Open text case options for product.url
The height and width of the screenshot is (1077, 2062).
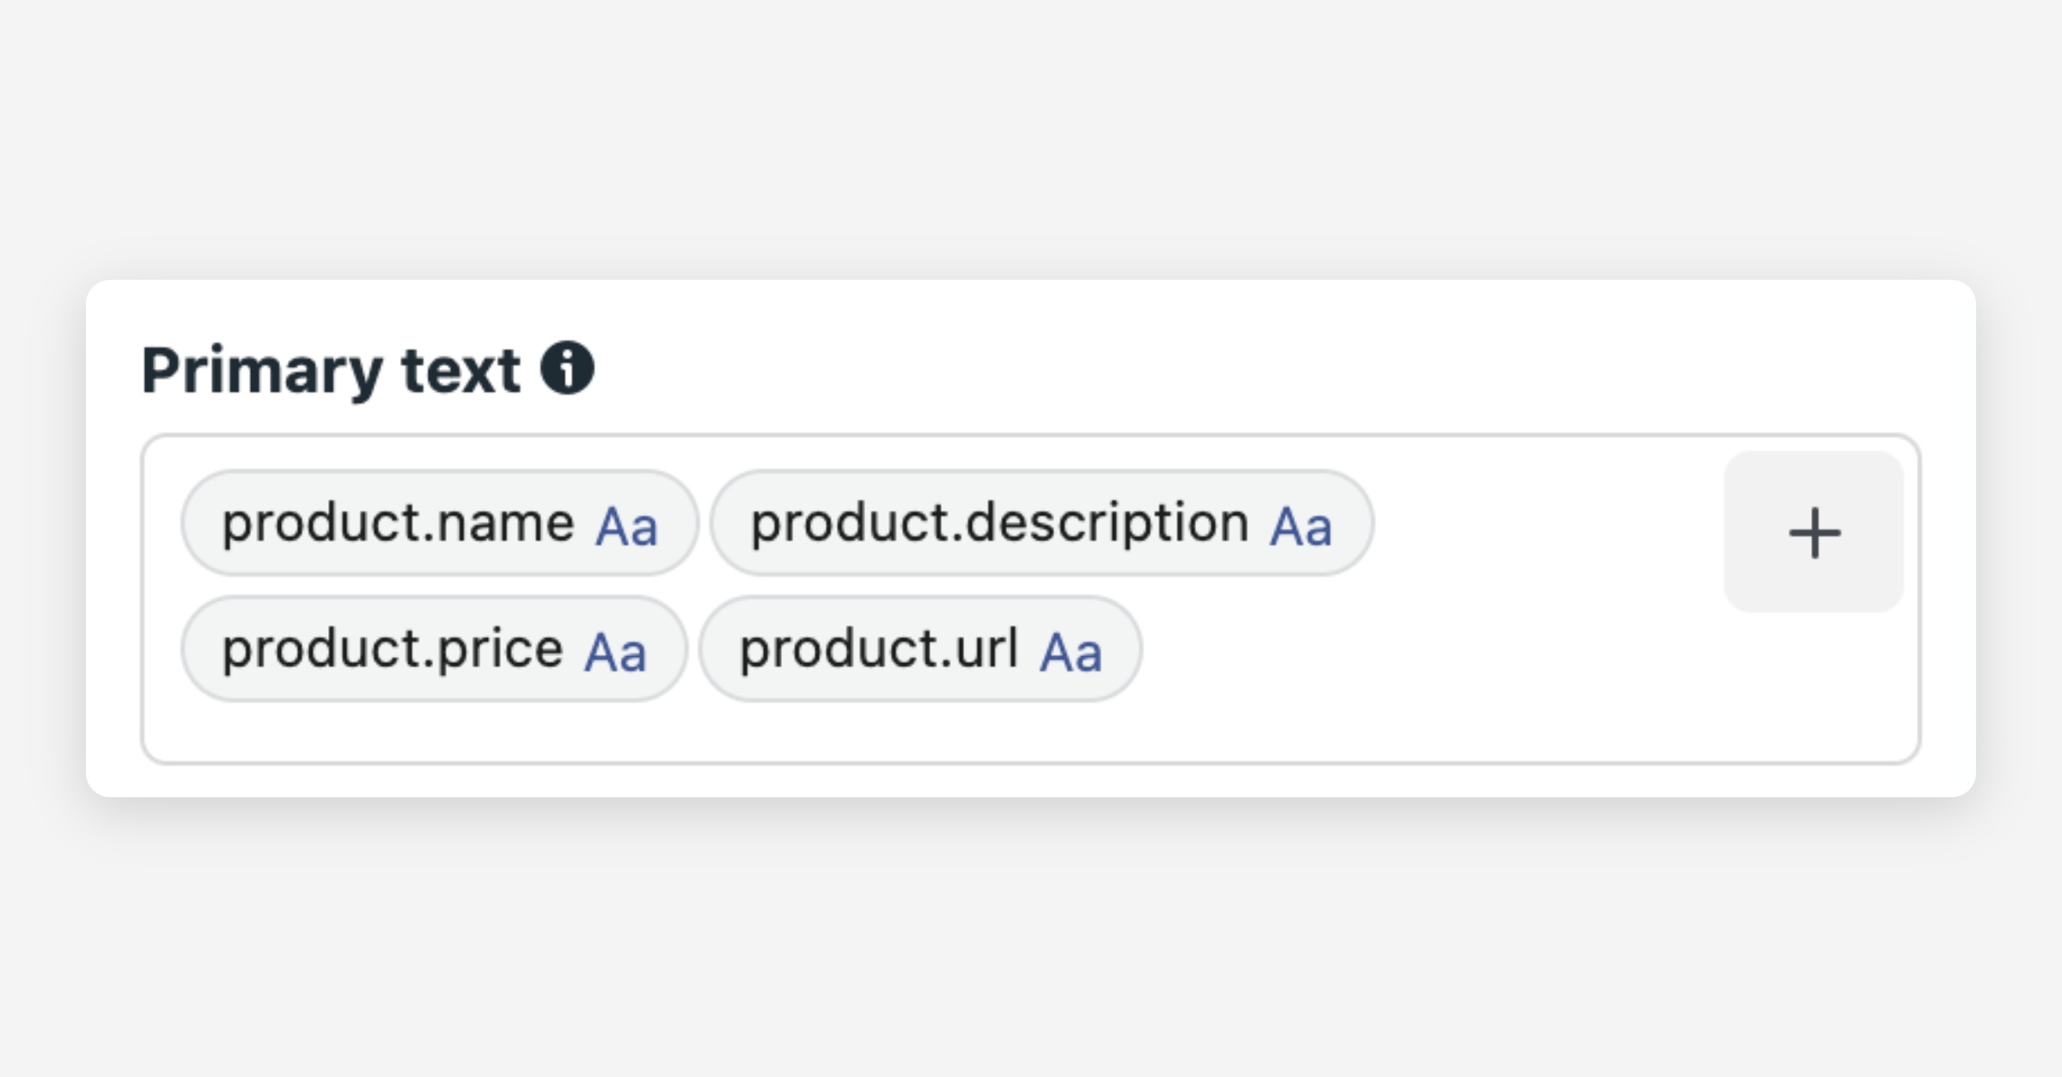[x=1071, y=652]
